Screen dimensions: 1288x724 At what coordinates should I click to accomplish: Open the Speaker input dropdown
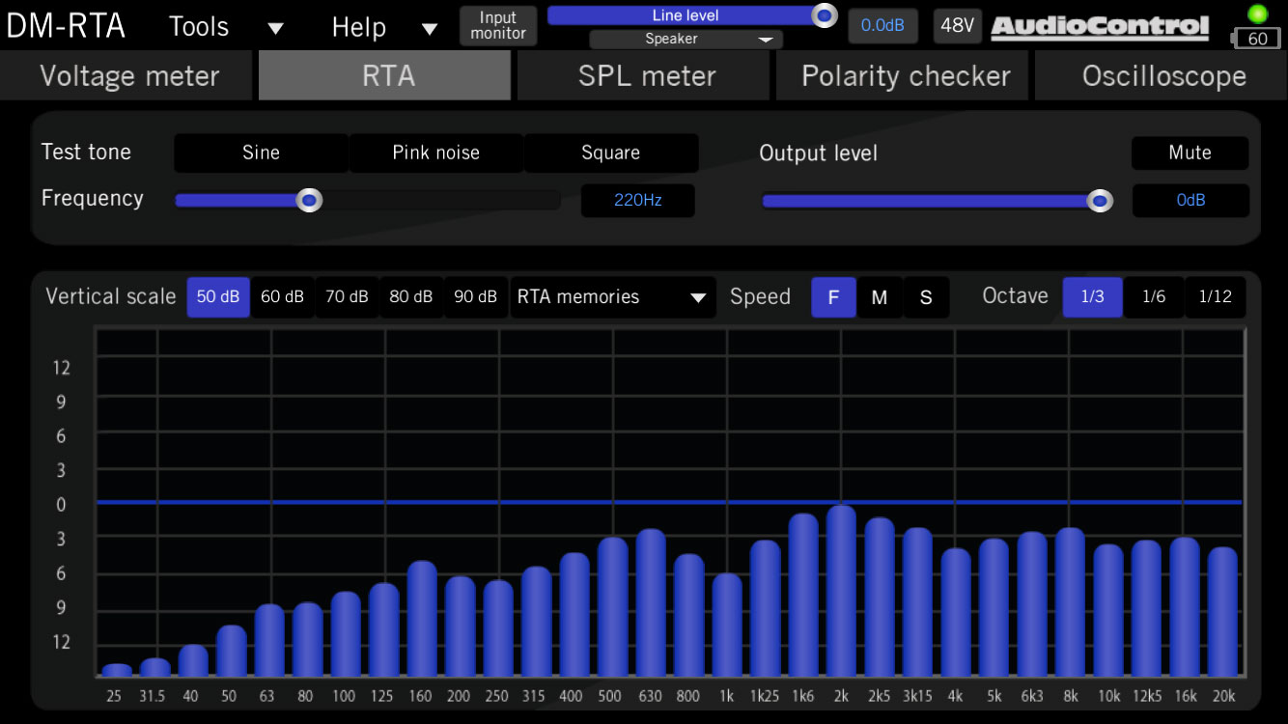[x=686, y=40]
